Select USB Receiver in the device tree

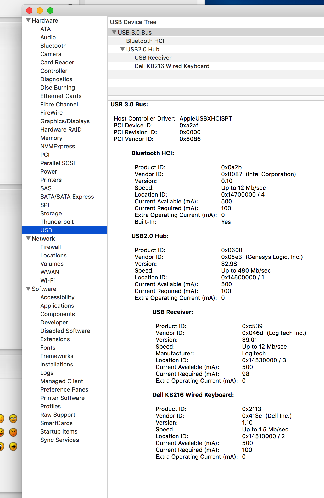[153, 58]
